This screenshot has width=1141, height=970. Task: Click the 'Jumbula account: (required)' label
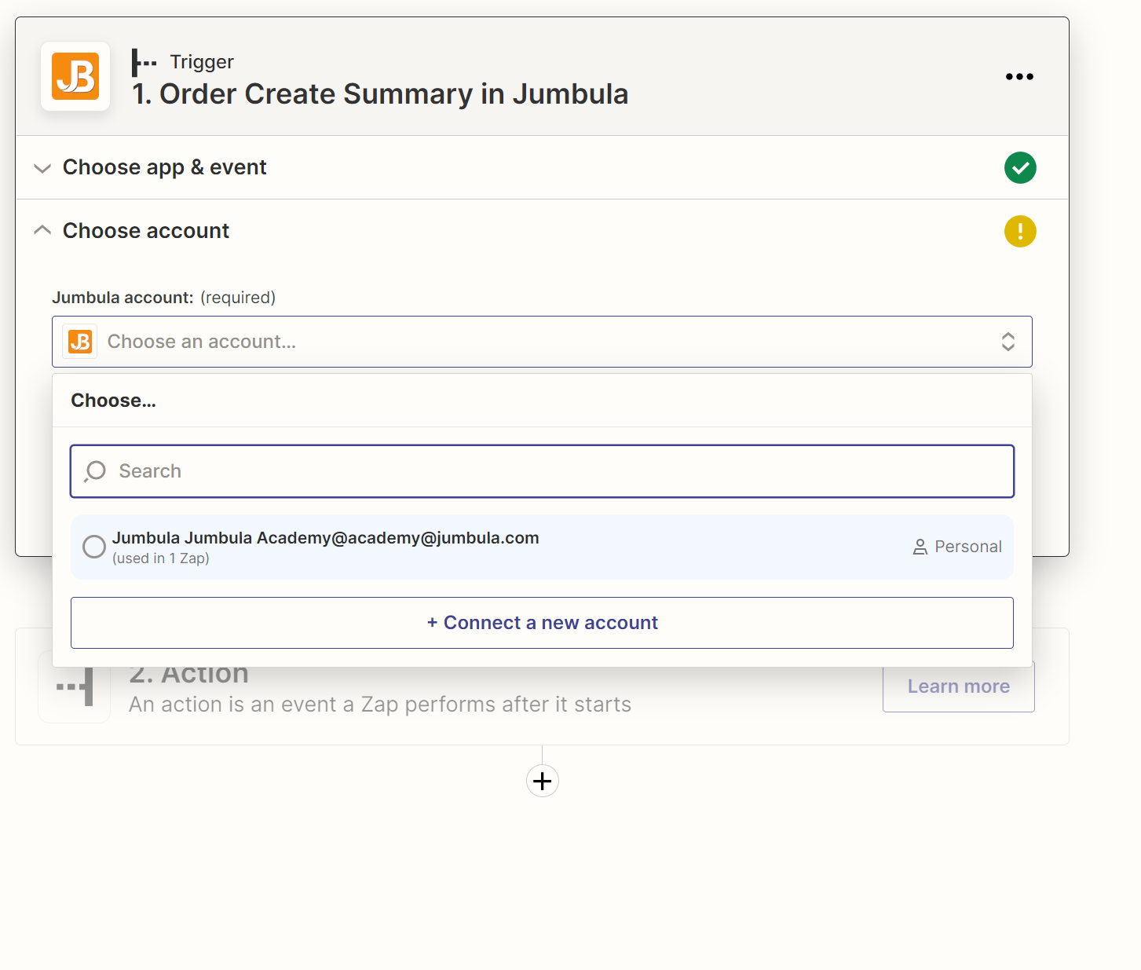pyautogui.click(x=163, y=298)
